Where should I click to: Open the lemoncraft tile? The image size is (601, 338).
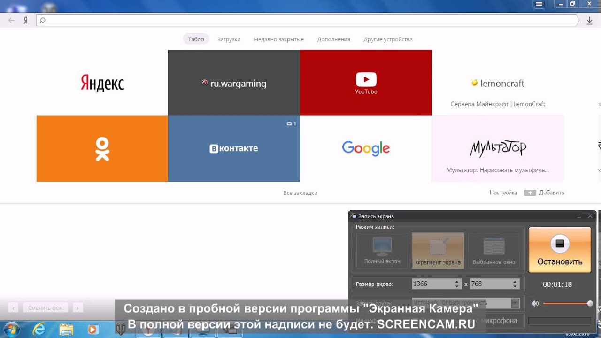(498, 83)
